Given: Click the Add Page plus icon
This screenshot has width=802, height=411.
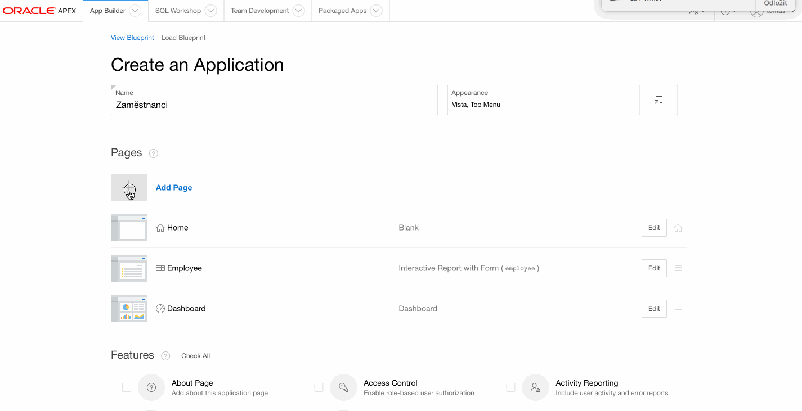Looking at the screenshot, I should click(x=129, y=187).
